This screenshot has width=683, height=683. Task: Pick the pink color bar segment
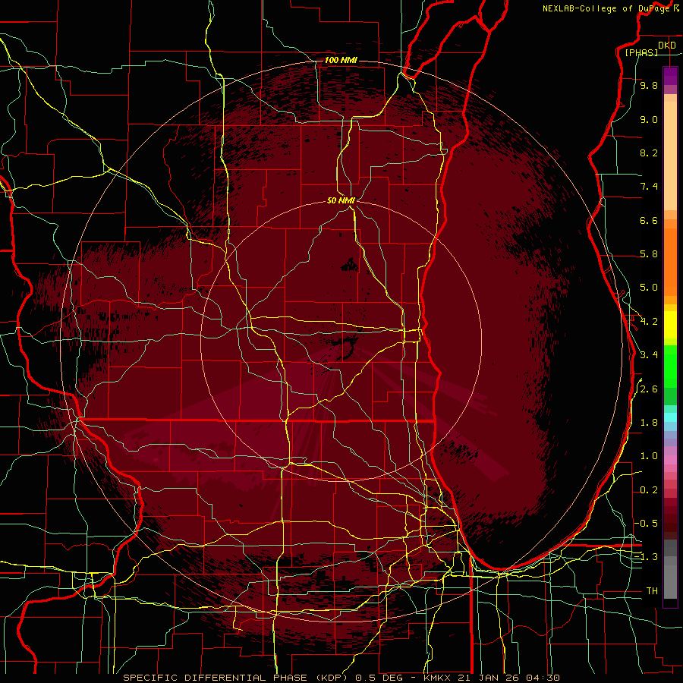tap(670, 460)
